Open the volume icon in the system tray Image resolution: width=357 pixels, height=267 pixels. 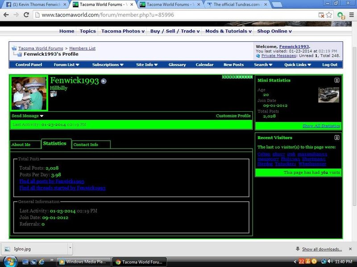(x=330, y=262)
